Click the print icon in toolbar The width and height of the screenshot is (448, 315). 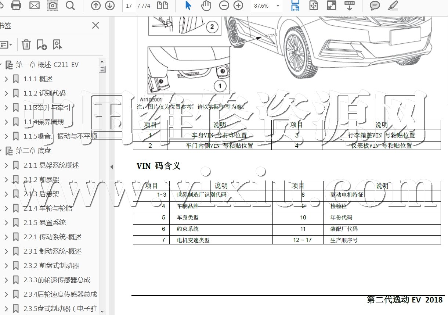pyautogui.click(x=16, y=6)
